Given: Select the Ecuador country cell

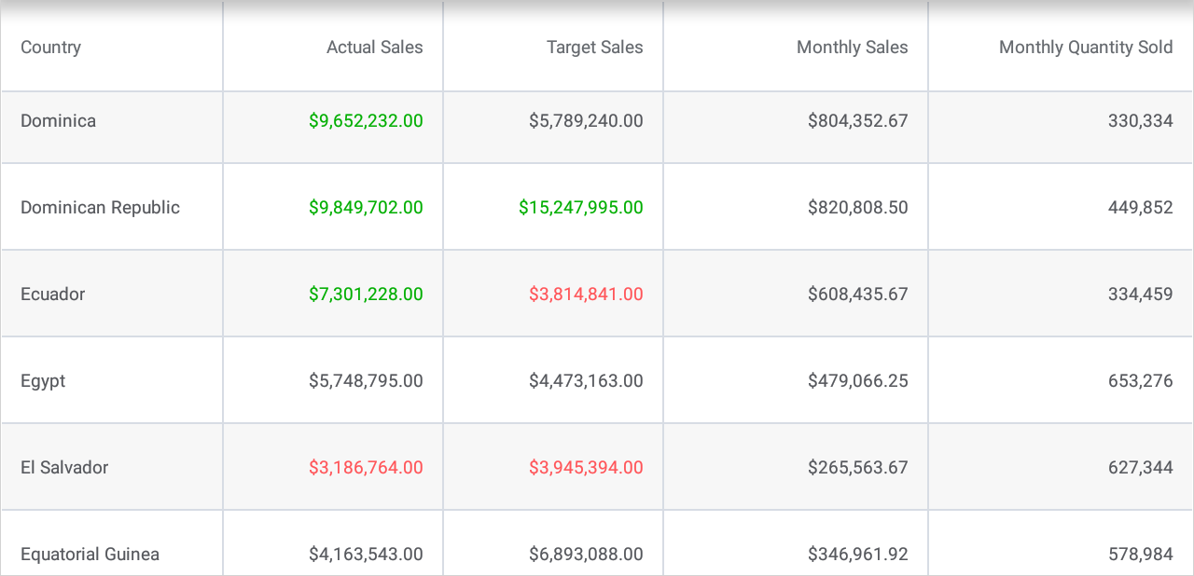Looking at the screenshot, I should [53, 295].
